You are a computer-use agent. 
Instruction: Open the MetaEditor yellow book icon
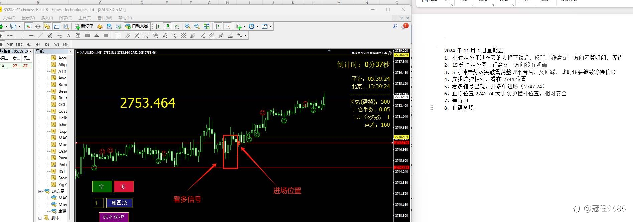coord(100,26)
